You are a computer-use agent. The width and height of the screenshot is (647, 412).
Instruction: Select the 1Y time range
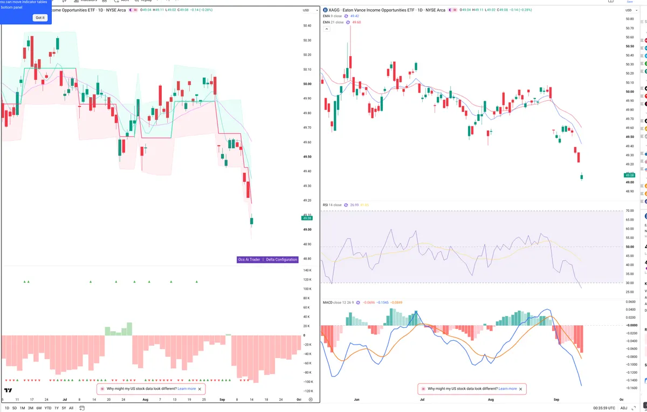[57, 408]
